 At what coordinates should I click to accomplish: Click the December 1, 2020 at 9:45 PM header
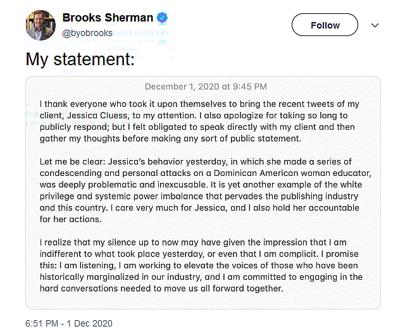[x=206, y=87]
